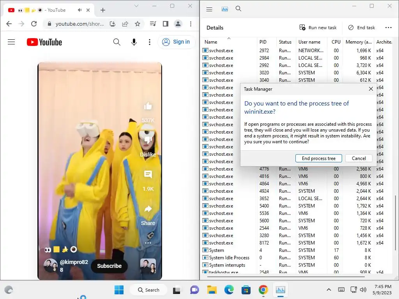
Task: Share this page icon in Chrome
Action: coord(125,24)
